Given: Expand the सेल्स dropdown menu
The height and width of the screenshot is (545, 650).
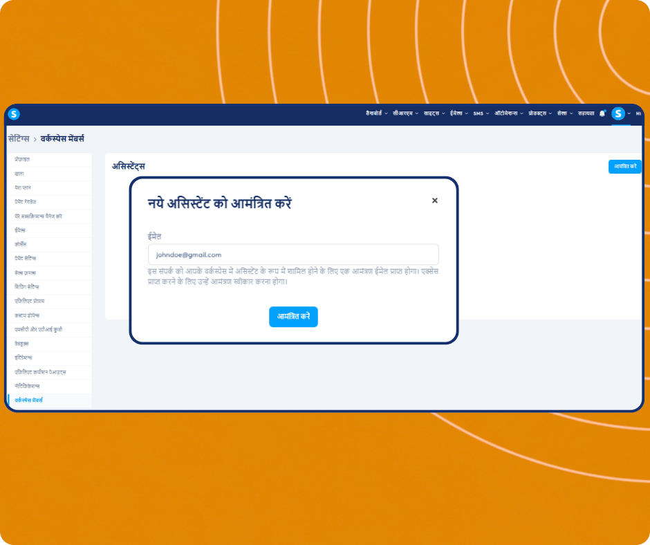Looking at the screenshot, I should [x=565, y=113].
